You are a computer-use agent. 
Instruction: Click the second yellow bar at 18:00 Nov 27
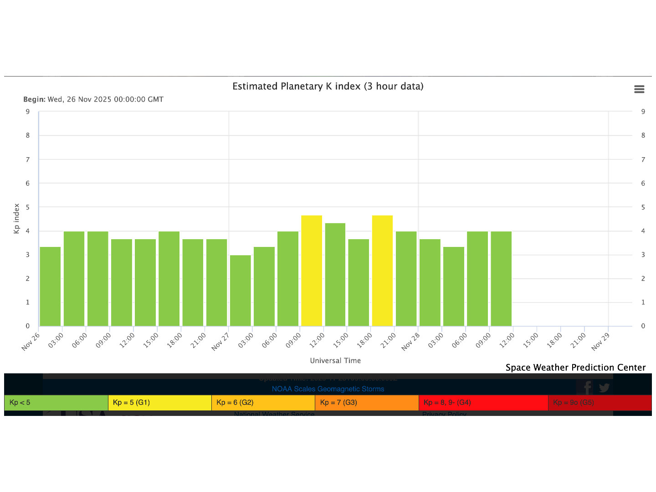[382, 271]
